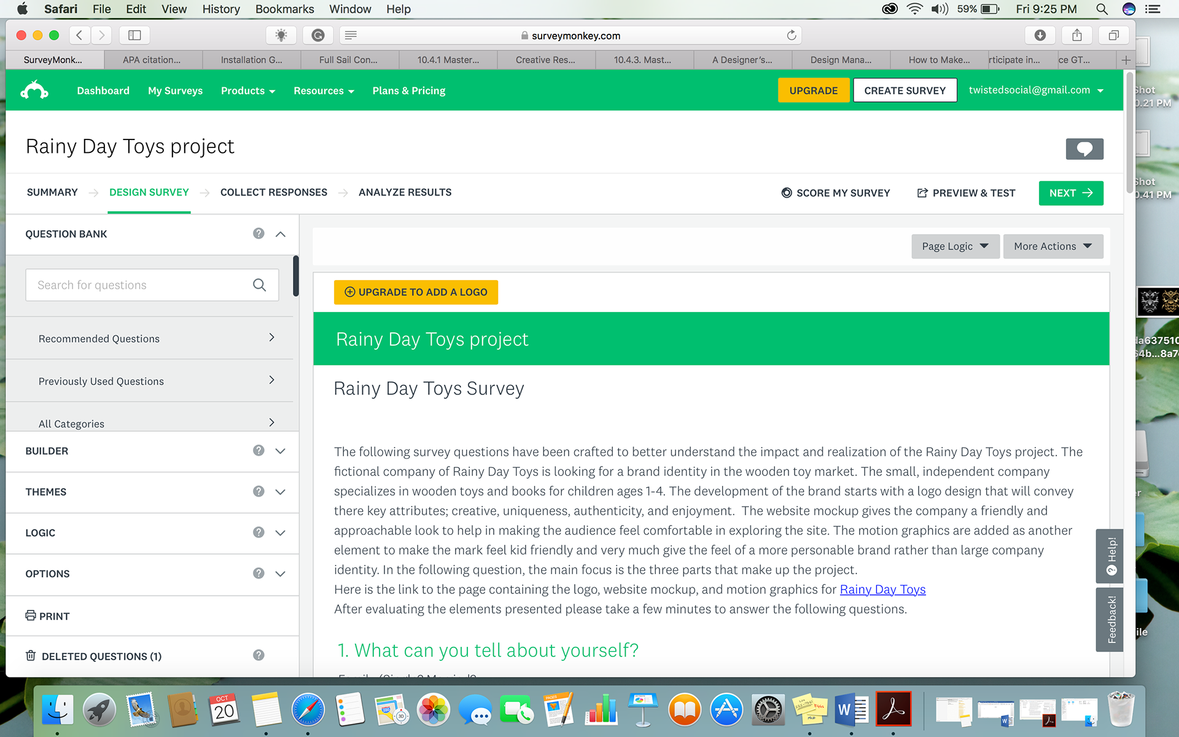Click Question Bank help question-mark icon

[x=259, y=233]
